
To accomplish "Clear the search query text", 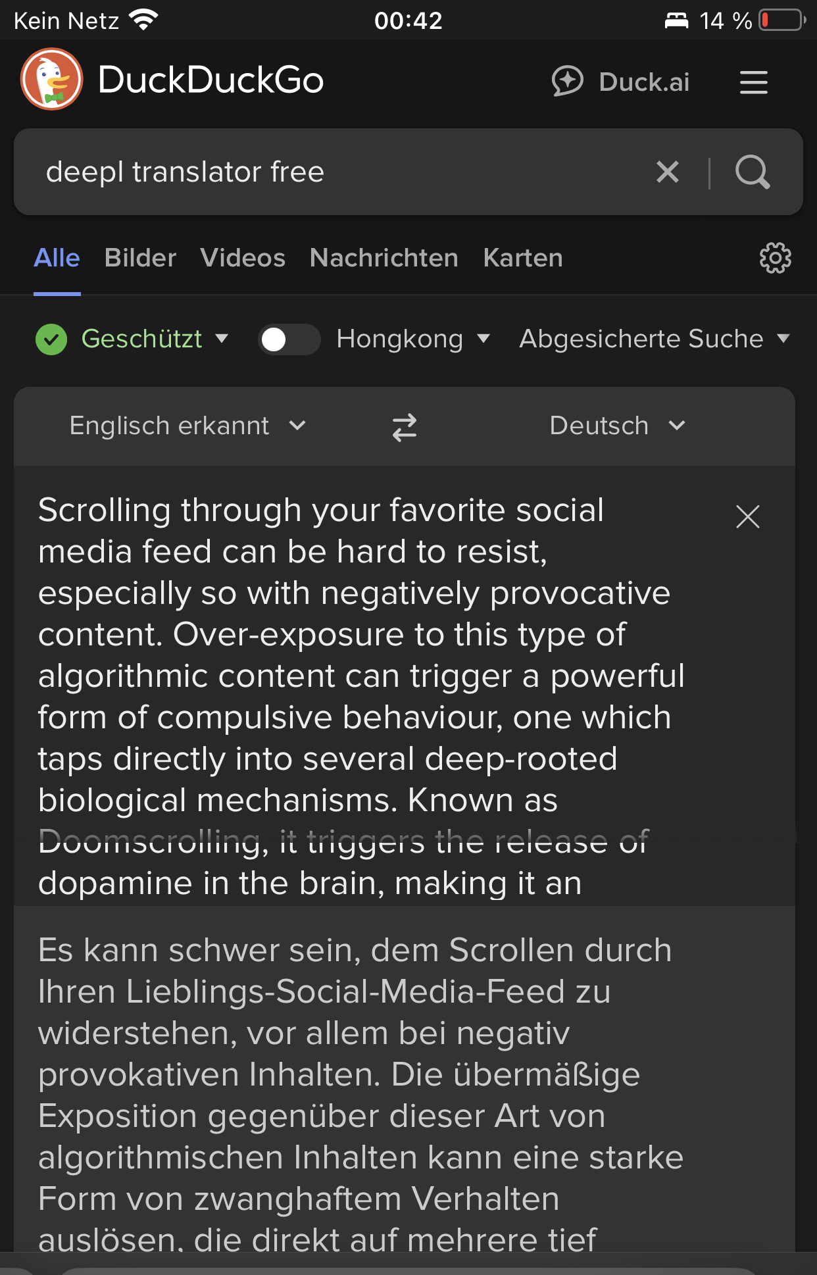I will point(667,172).
